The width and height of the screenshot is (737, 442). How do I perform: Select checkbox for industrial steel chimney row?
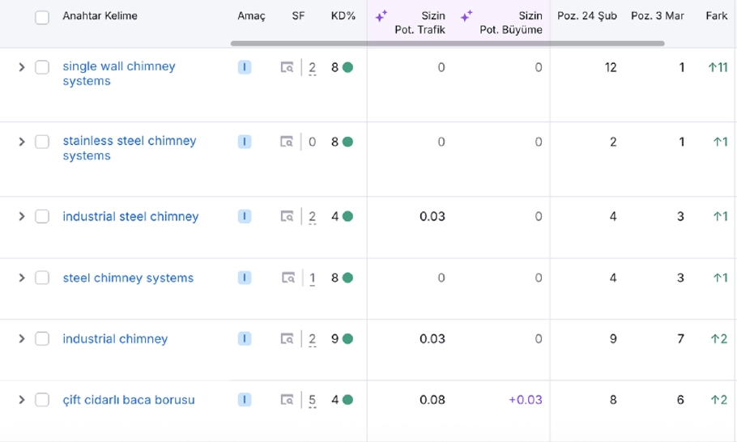click(x=42, y=217)
